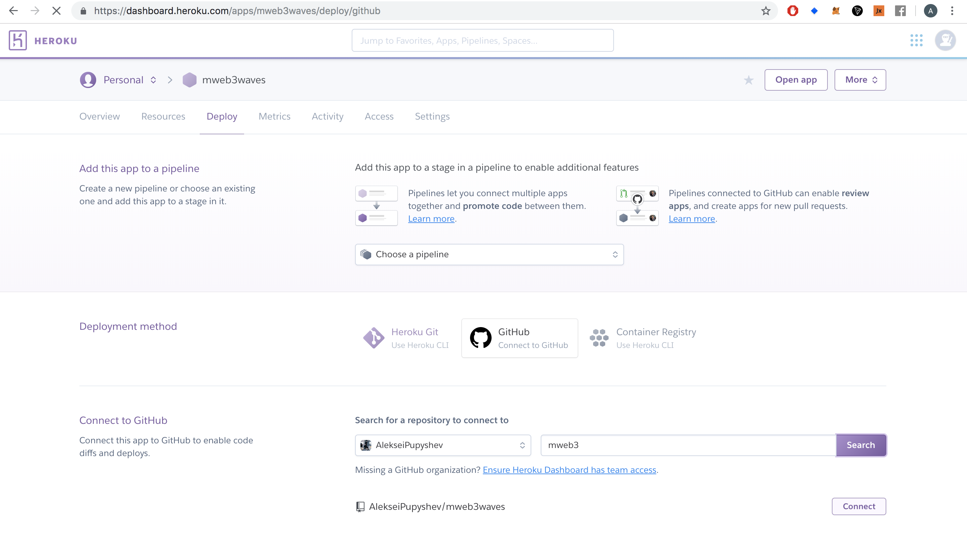Open the Heroku apps grid menu
Screen dimensions: 967x536
(x=916, y=40)
